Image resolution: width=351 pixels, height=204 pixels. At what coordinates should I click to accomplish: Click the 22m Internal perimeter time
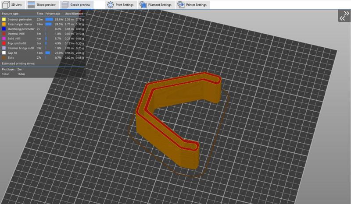(39, 19)
